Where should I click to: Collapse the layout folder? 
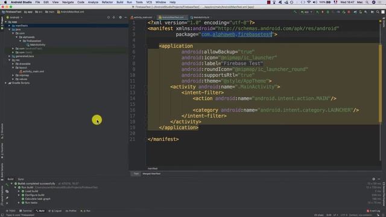[x=13, y=68]
